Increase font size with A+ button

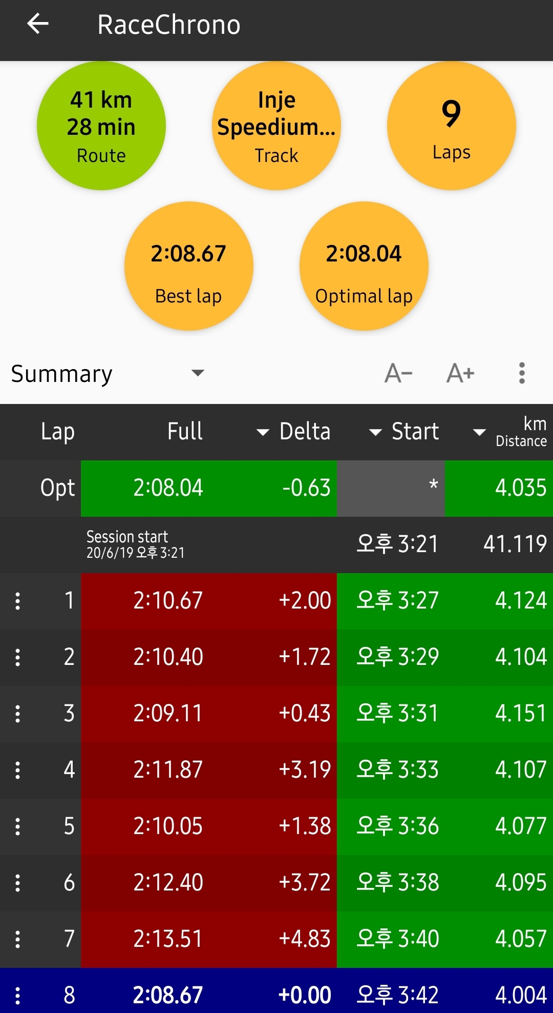pos(460,373)
